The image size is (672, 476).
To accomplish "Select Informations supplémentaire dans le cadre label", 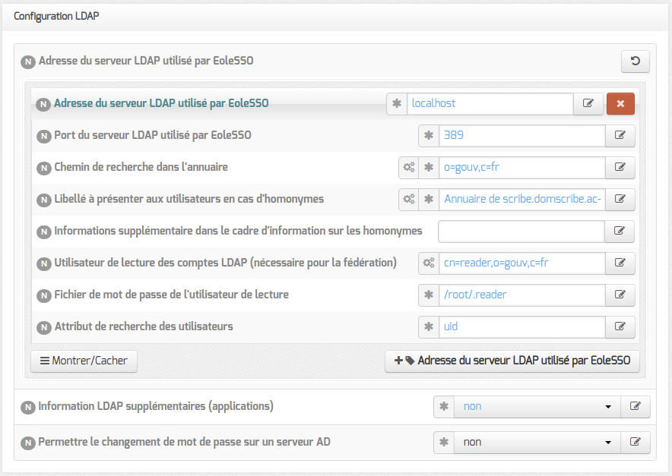I will tap(238, 231).
